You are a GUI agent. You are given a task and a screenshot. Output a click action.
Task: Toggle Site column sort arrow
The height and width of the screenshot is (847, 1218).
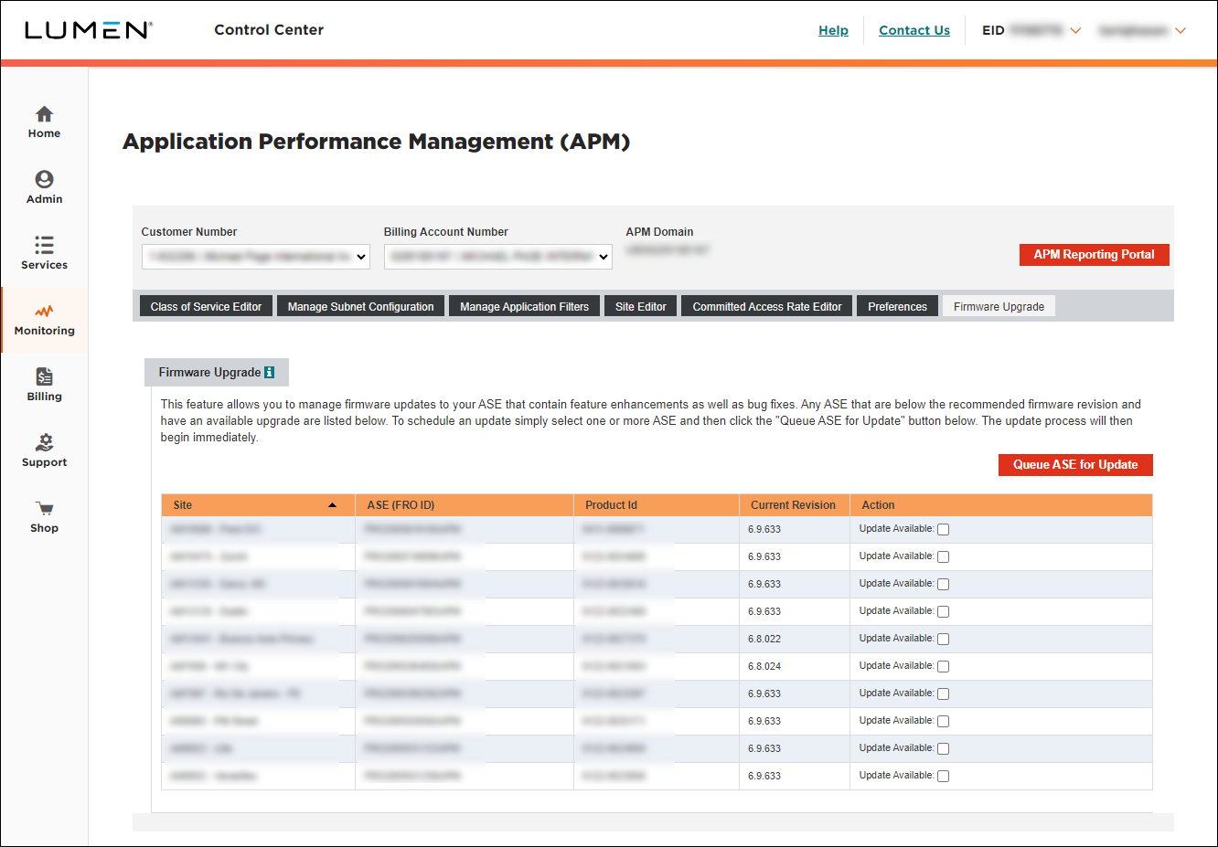(332, 505)
